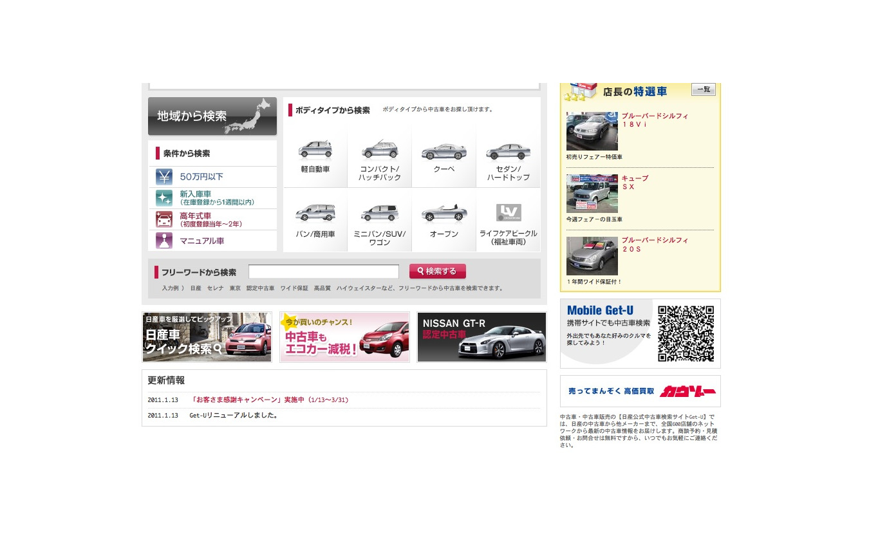This screenshot has width=869, height=543.
Task: Open the 高年式車 search link
Action: pos(211,219)
